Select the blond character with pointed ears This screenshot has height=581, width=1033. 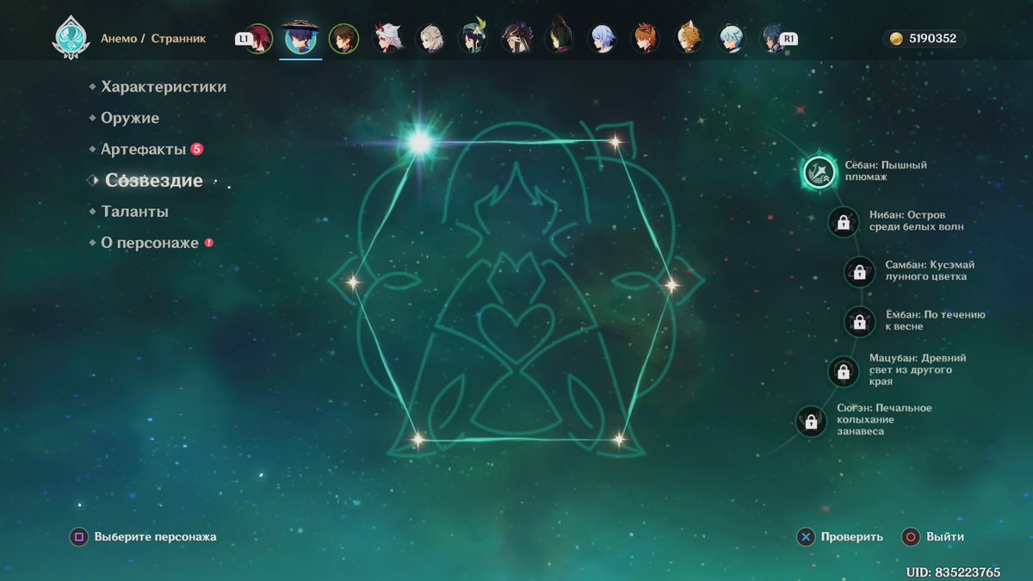coord(689,39)
